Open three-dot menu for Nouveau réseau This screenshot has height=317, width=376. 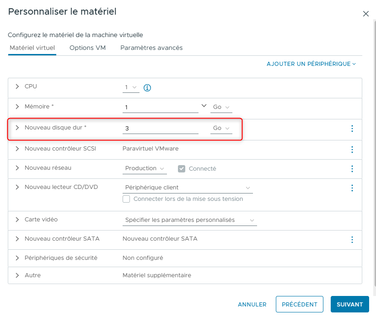coord(352,169)
